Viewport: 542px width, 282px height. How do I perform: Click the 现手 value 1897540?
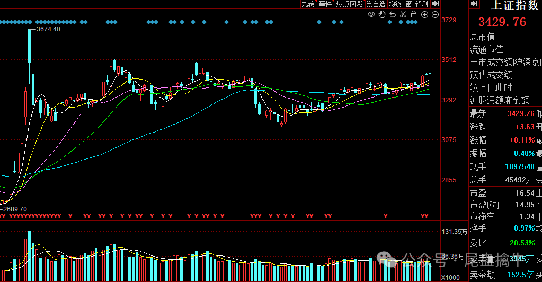coord(520,167)
